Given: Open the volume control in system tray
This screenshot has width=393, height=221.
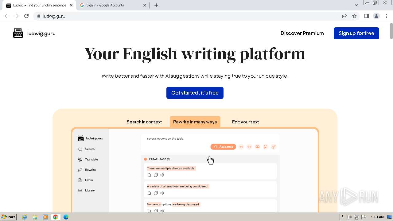Looking at the screenshot, I should tap(349, 217).
